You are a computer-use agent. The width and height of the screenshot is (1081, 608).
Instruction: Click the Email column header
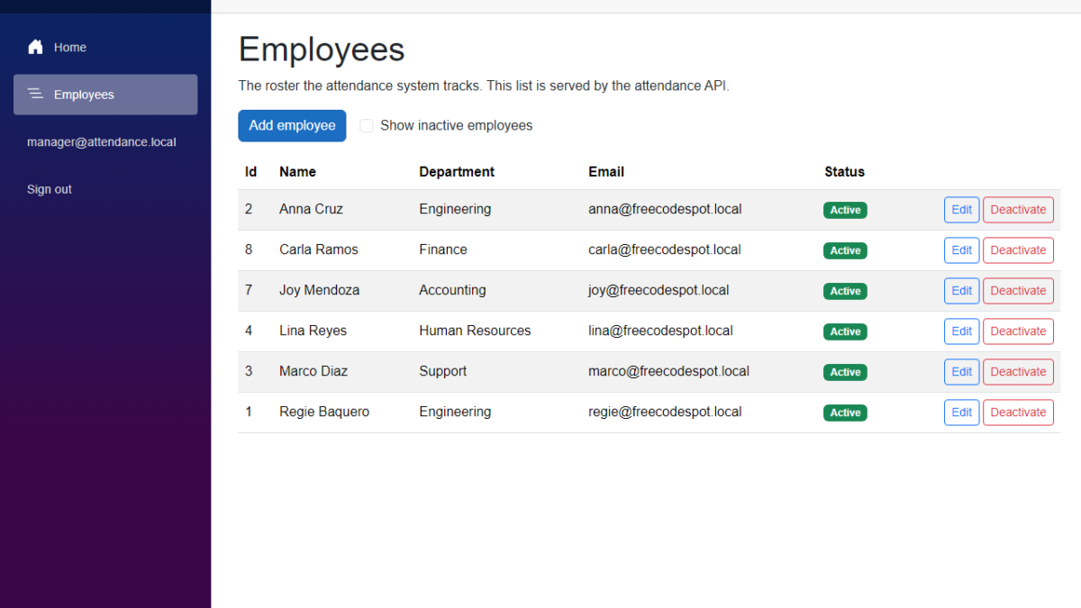coord(606,171)
